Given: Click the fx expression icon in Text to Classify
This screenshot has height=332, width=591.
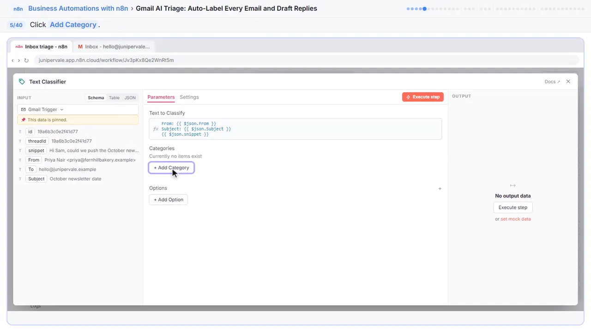Looking at the screenshot, I should click(x=156, y=129).
